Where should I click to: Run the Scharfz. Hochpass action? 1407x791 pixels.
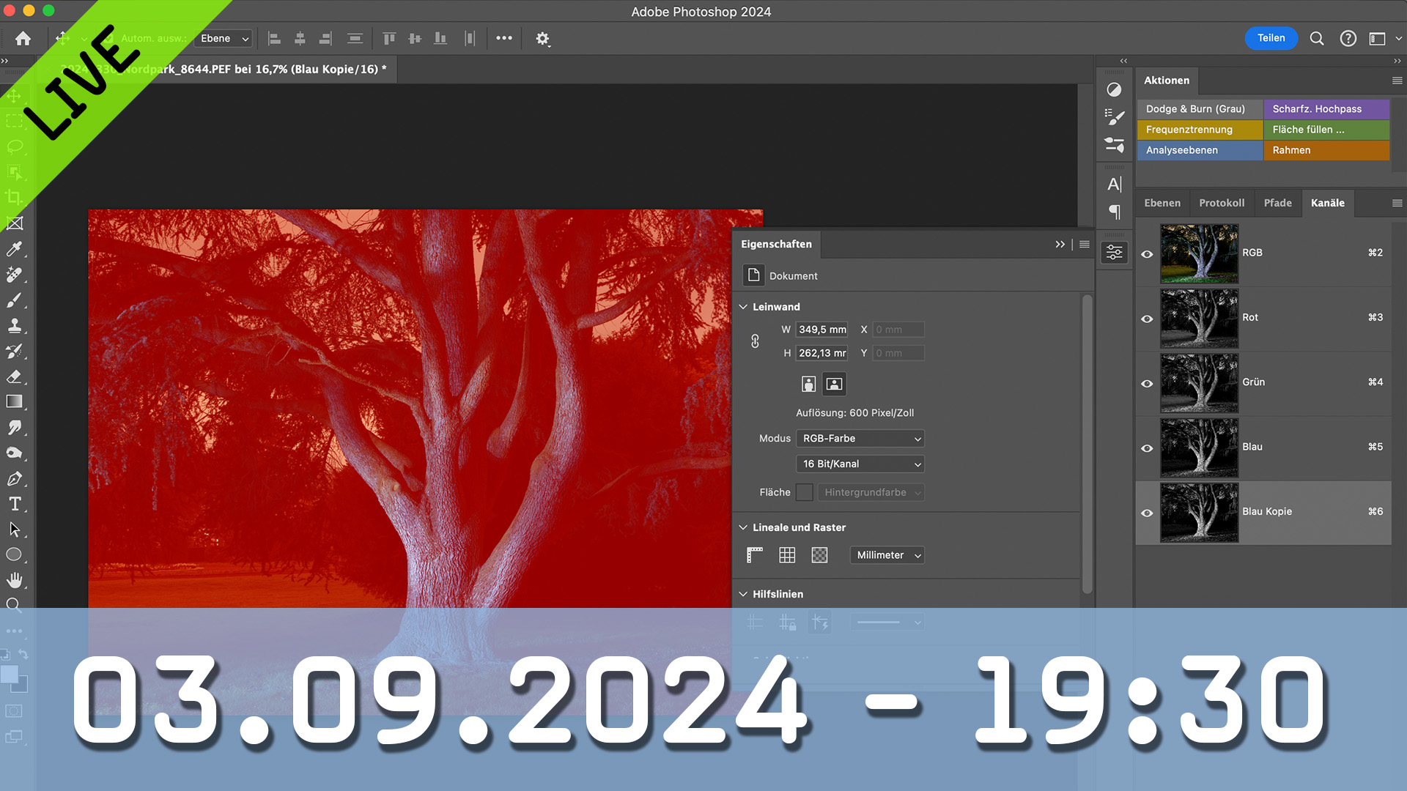(x=1326, y=109)
